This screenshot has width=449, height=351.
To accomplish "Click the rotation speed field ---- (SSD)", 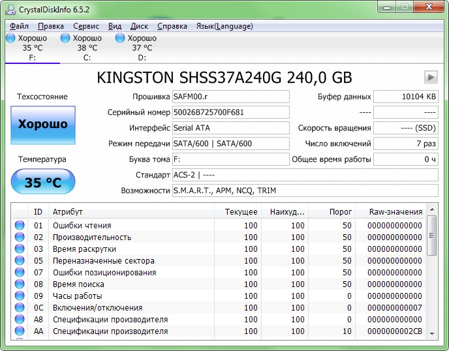I will (406, 128).
